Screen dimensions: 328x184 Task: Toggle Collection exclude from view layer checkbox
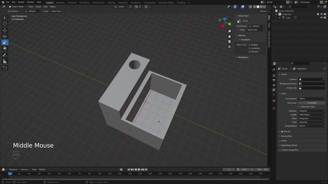point(318,14)
